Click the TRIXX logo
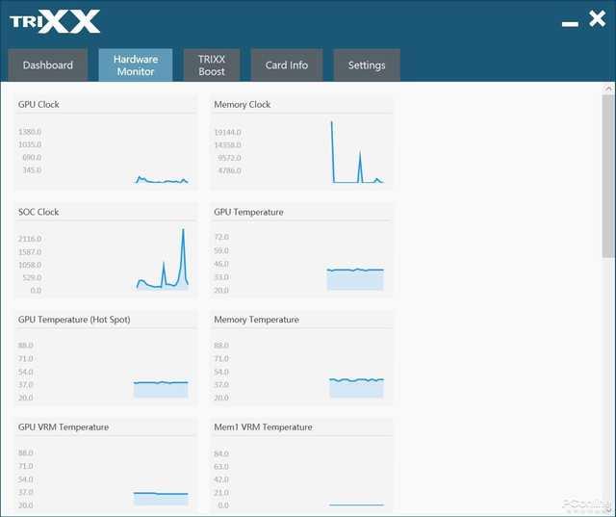 (x=55, y=21)
